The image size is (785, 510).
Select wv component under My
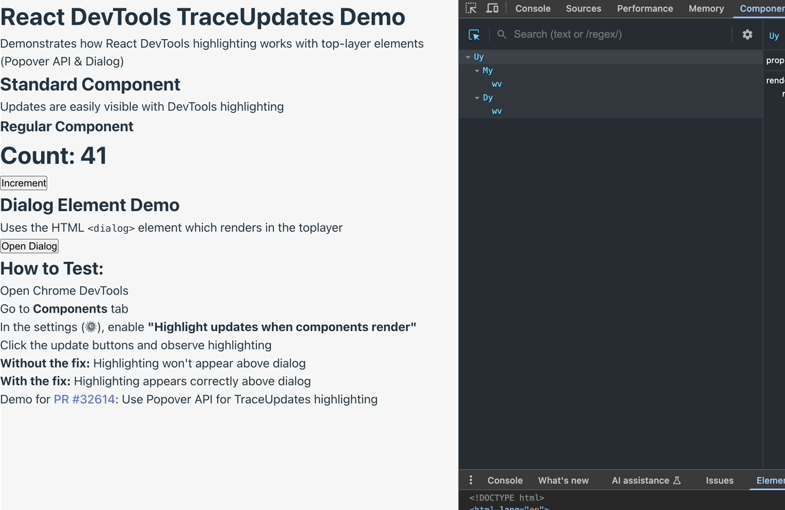(x=497, y=84)
